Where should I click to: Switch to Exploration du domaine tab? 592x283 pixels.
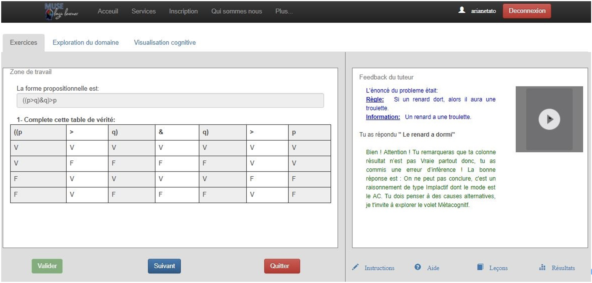pyautogui.click(x=86, y=43)
